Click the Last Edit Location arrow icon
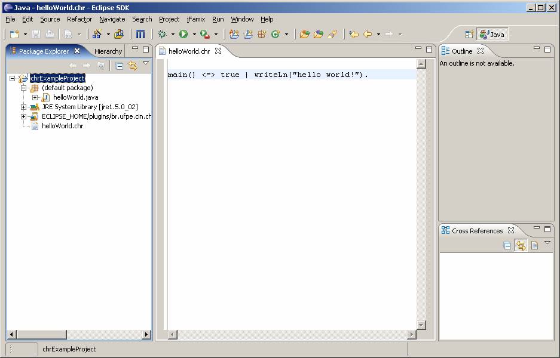Viewport: 560px width, 358px height. [x=353, y=35]
